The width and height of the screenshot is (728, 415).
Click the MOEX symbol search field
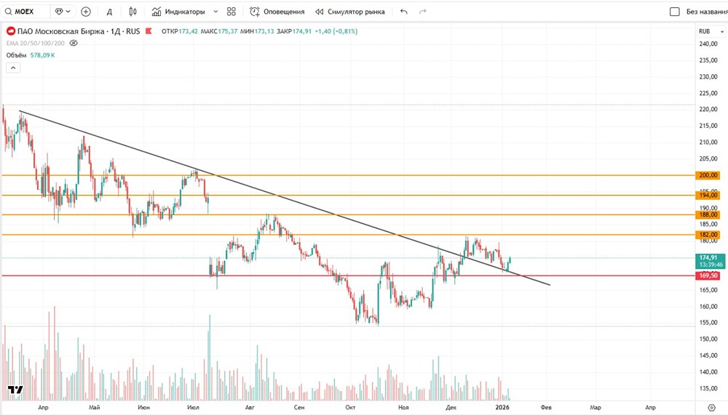coord(25,12)
